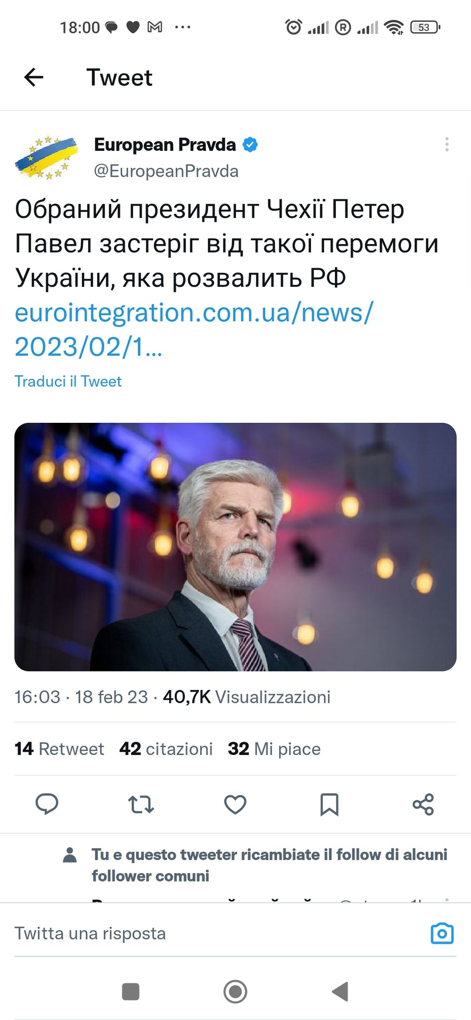This screenshot has height=1020, width=471.
Task: View the 42 citazioni list
Action: (x=166, y=749)
